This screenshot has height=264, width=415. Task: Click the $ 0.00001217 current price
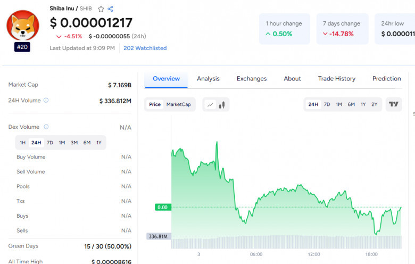tap(91, 23)
